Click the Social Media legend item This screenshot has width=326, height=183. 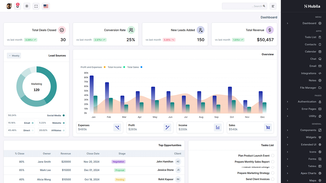pos(36,115)
